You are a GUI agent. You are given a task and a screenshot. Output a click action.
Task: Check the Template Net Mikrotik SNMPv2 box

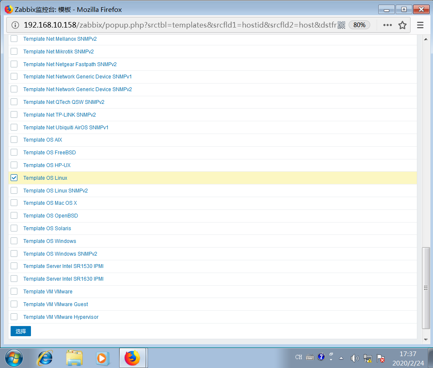point(14,51)
